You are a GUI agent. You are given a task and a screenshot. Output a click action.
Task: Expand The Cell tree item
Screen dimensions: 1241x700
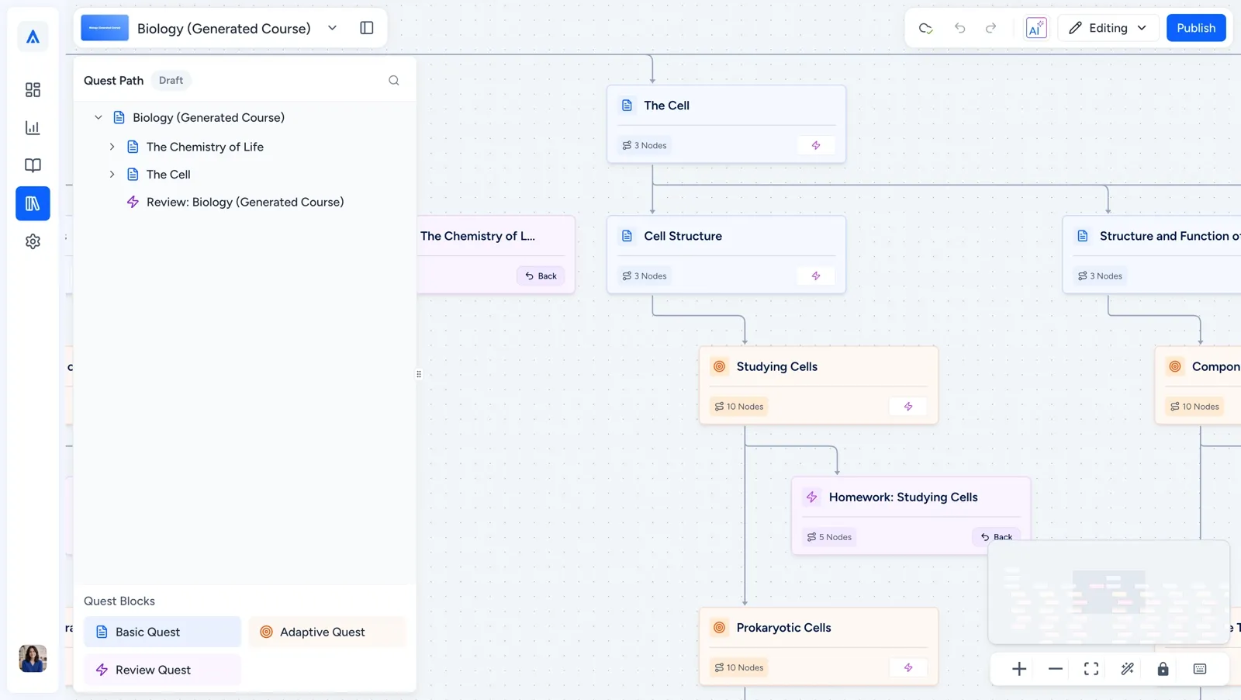[112, 175]
